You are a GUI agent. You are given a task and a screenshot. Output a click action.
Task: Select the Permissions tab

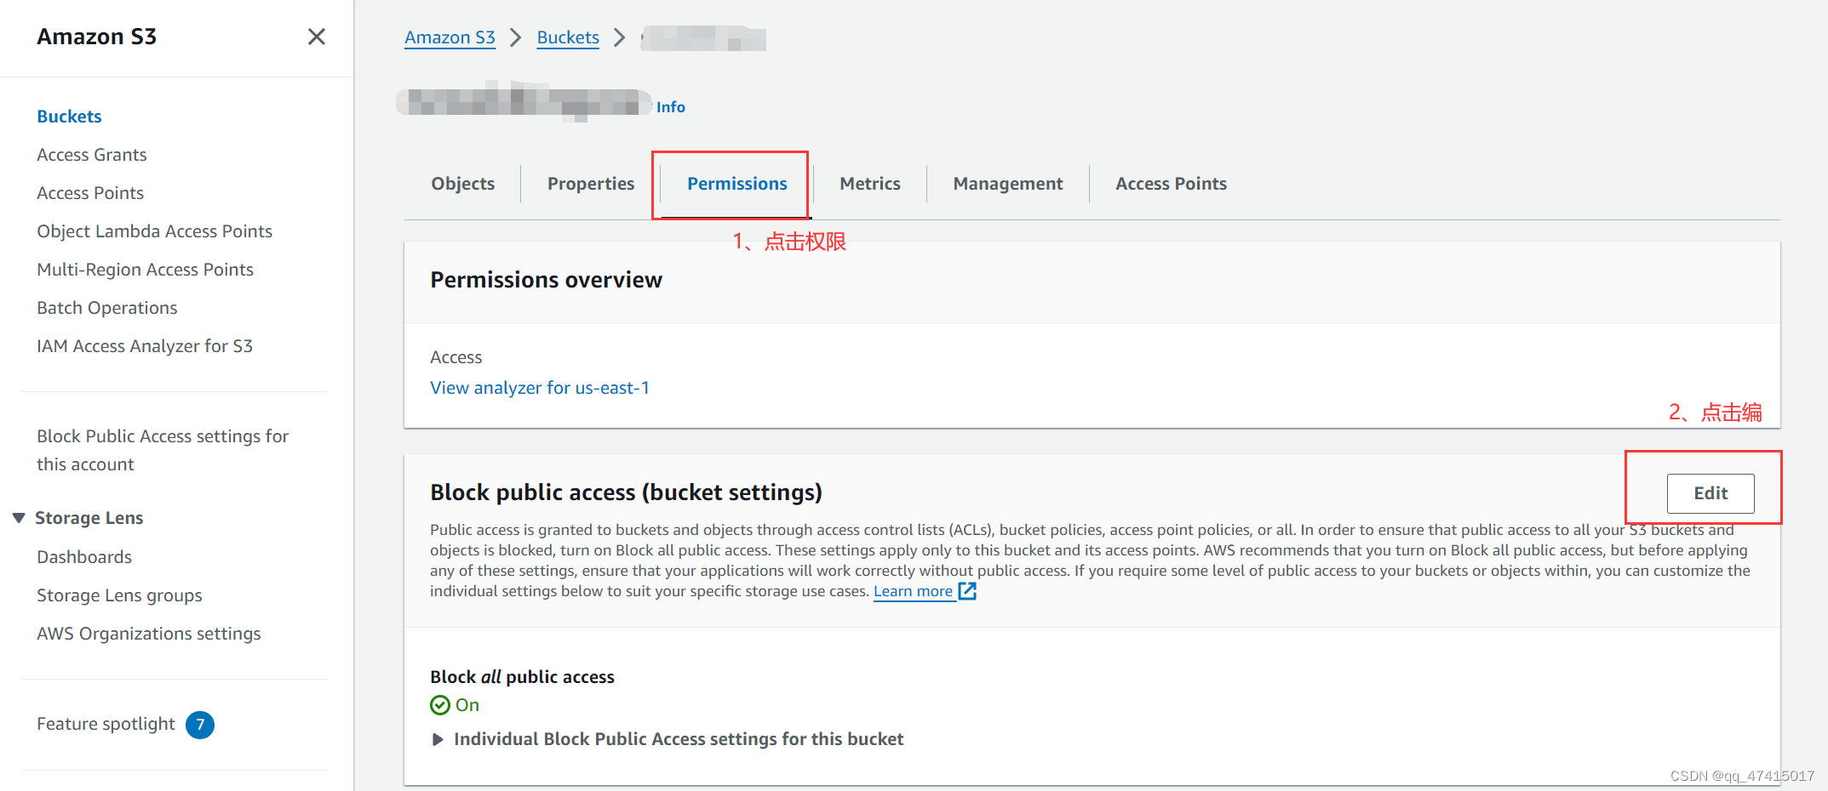[737, 184]
